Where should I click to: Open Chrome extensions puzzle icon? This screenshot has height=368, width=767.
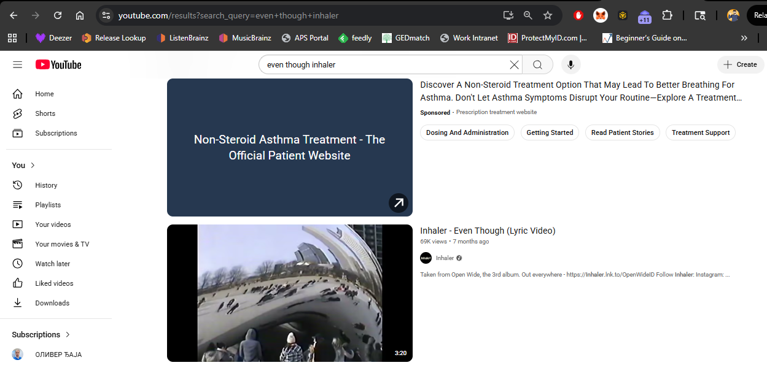pos(667,15)
